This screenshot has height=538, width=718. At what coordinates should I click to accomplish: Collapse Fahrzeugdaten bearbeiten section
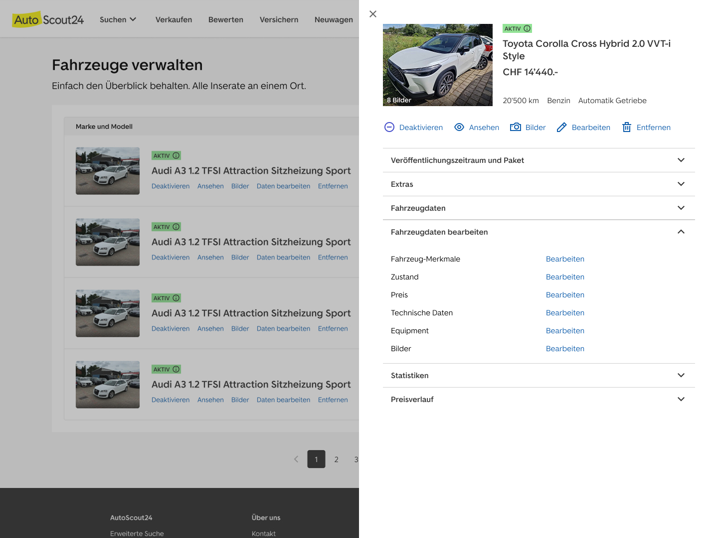pos(539,232)
